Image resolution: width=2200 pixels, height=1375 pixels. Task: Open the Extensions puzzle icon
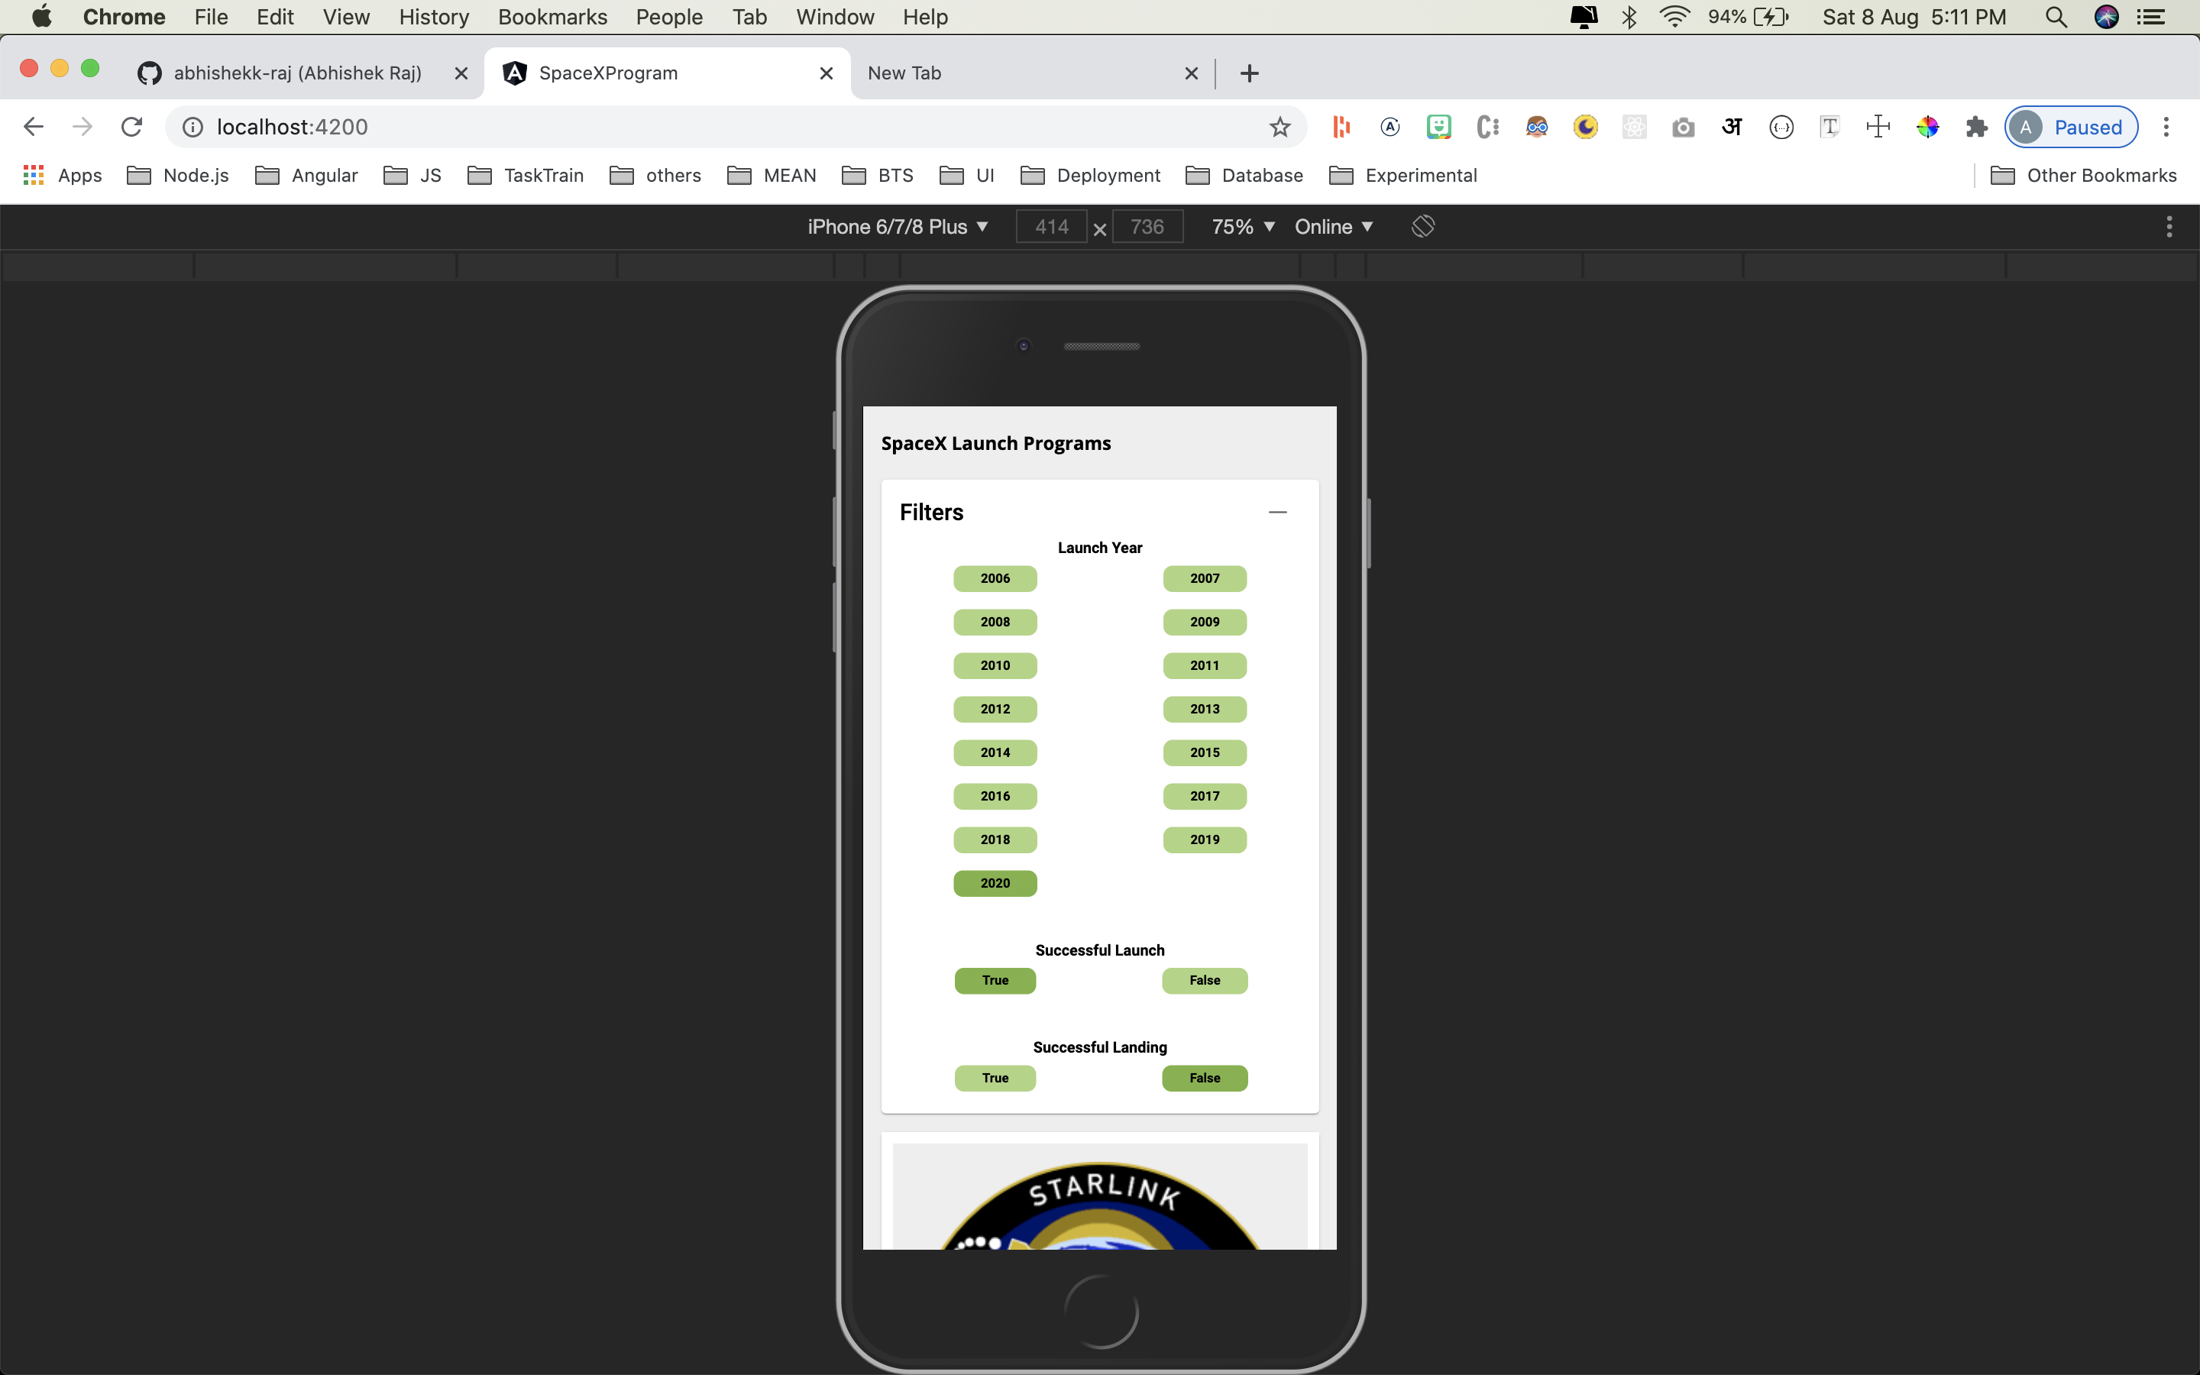[x=1976, y=126]
